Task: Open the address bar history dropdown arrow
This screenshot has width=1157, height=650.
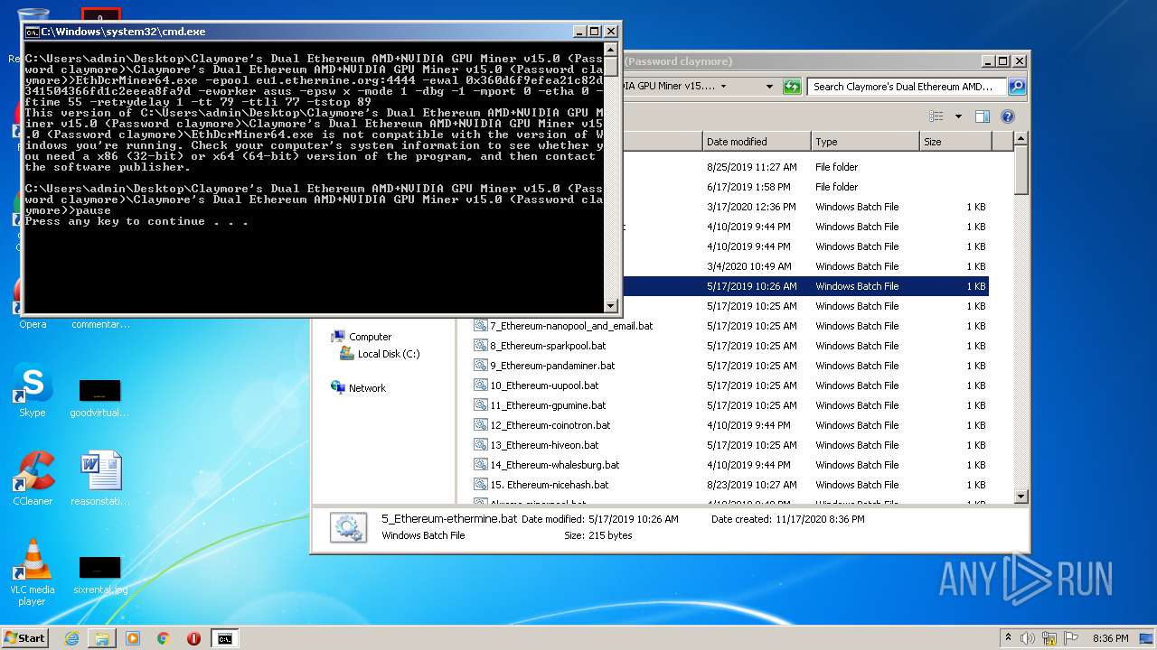Action: (x=769, y=87)
